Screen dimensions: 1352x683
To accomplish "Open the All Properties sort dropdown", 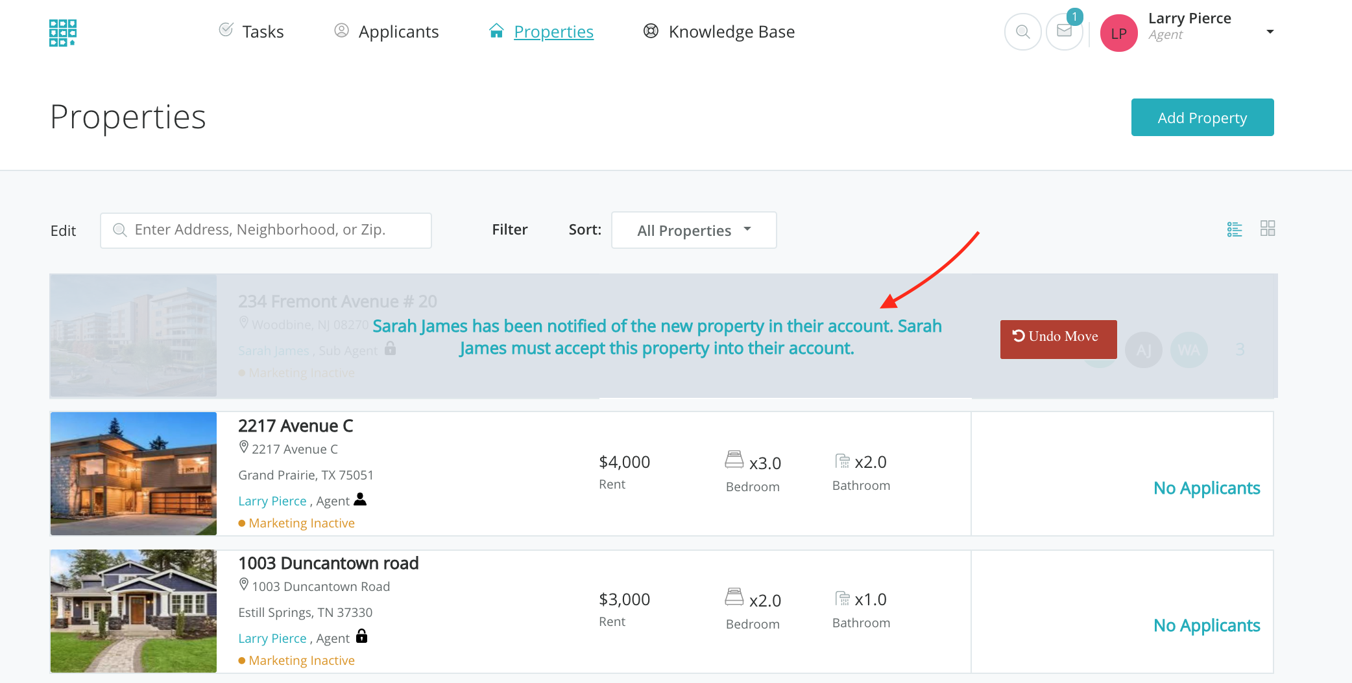I will tap(694, 231).
